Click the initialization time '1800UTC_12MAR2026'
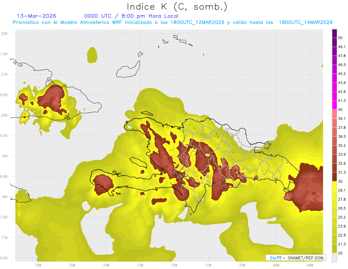Image resolution: width=348 pixels, height=269 pixels. click(197, 22)
